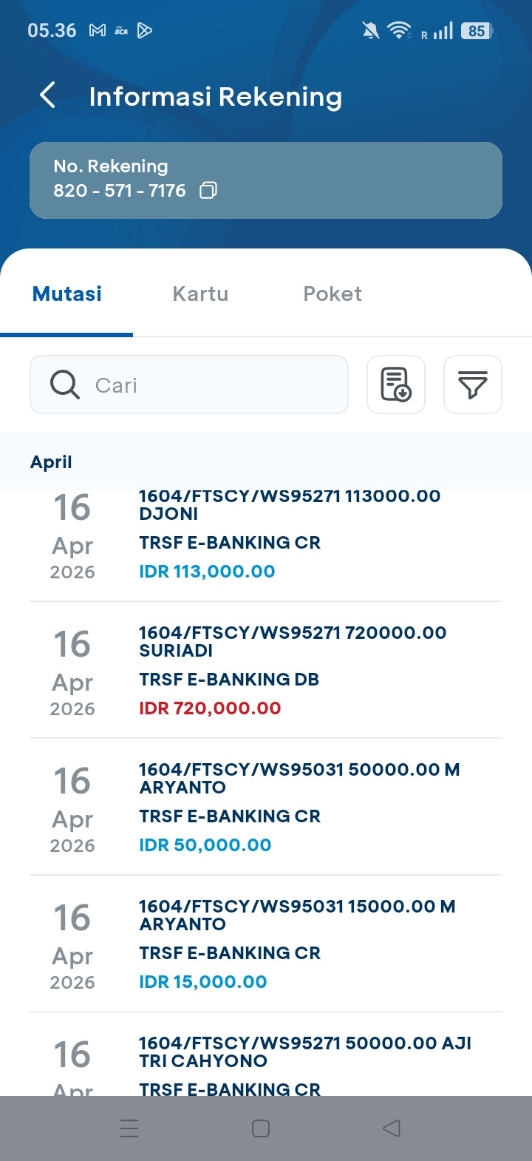Tap the back arrow icon

tap(48, 95)
